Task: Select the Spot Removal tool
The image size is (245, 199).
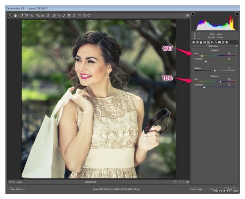Action: (x=54, y=16)
